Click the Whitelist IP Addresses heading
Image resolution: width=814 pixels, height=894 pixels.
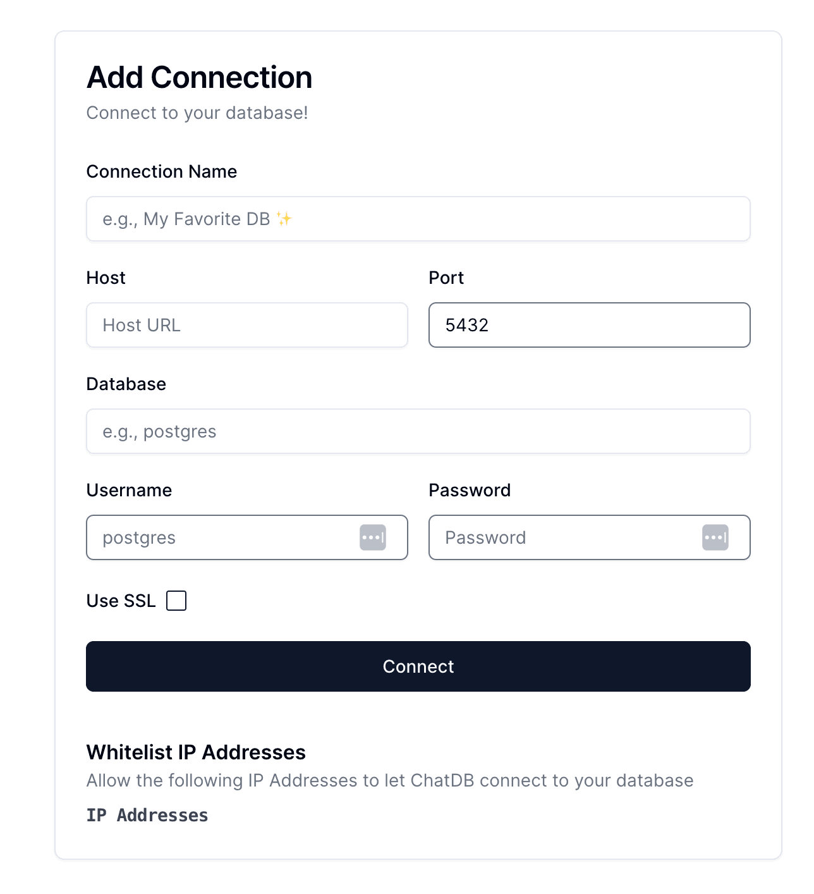point(196,752)
